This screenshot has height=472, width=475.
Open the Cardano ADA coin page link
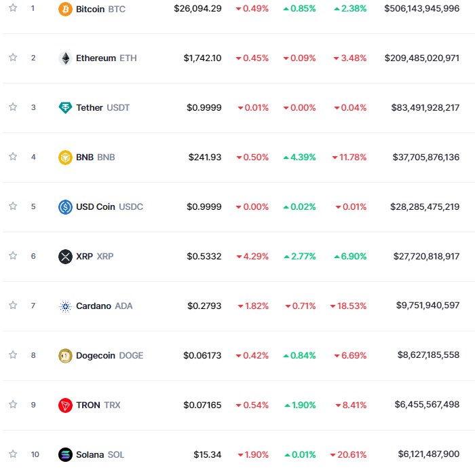104,306
